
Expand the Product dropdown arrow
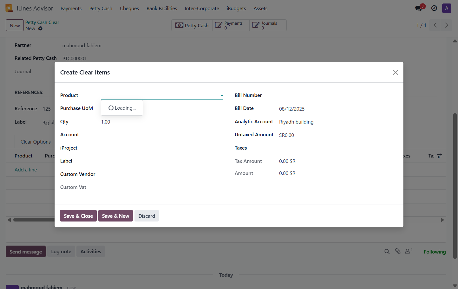point(222,96)
